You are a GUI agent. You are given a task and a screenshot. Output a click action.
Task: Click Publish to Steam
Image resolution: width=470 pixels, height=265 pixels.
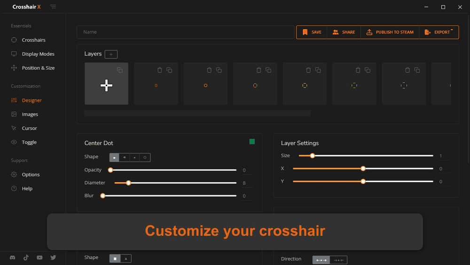pos(390,32)
